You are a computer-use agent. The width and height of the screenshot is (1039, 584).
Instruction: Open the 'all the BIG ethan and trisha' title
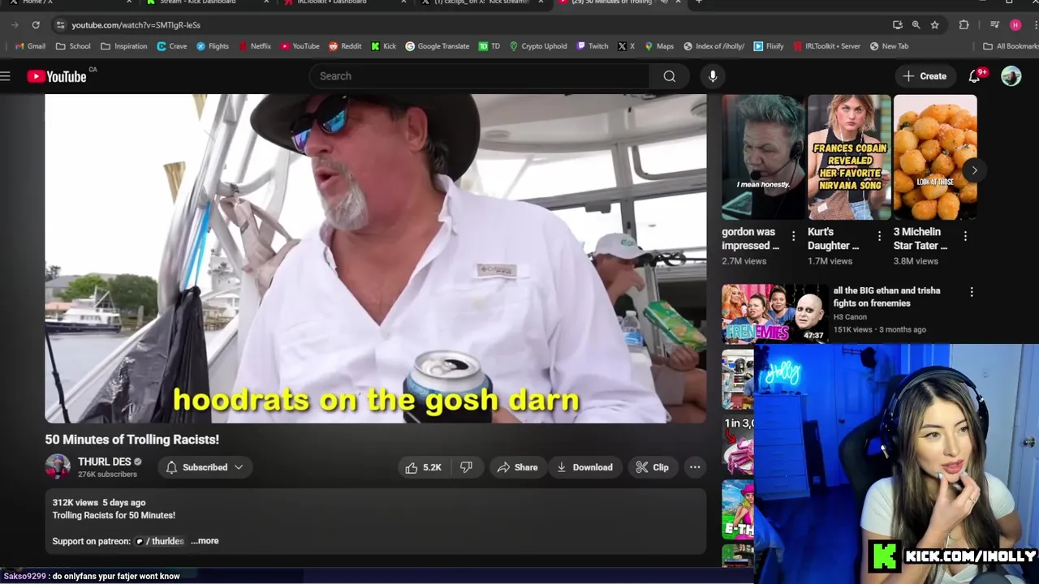[x=886, y=297]
